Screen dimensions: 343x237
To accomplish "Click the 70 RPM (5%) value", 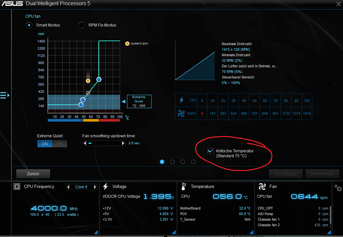I will [232, 72].
